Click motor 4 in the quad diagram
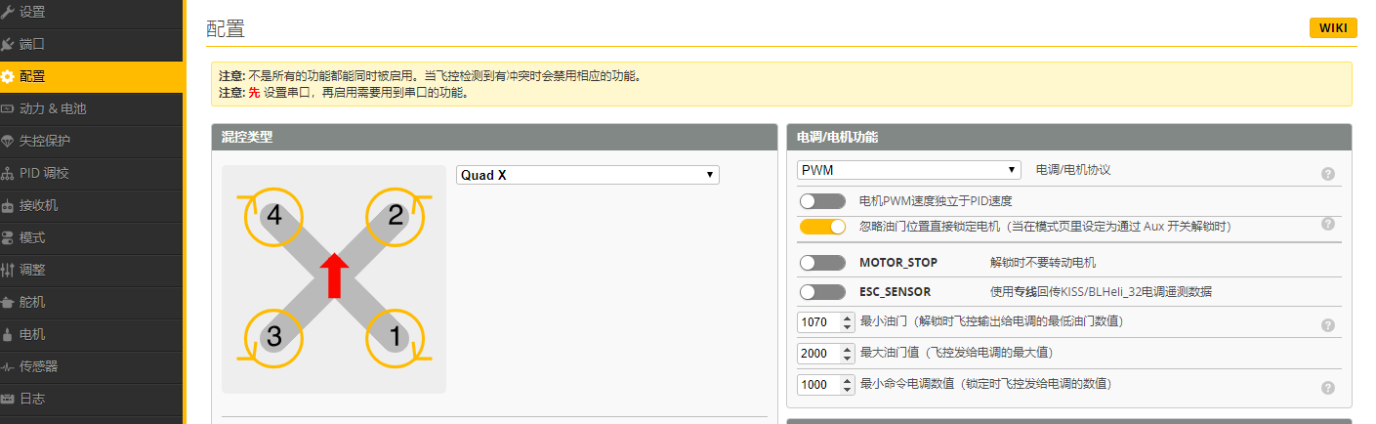Image resolution: width=1376 pixels, height=424 pixels. 274,216
